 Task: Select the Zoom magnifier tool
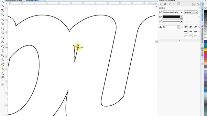pyautogui.click(x=3, y=15)
